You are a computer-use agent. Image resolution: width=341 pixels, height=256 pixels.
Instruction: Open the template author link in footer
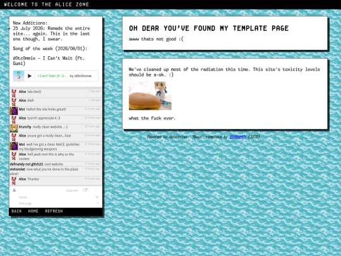click(x=238, y=137)
